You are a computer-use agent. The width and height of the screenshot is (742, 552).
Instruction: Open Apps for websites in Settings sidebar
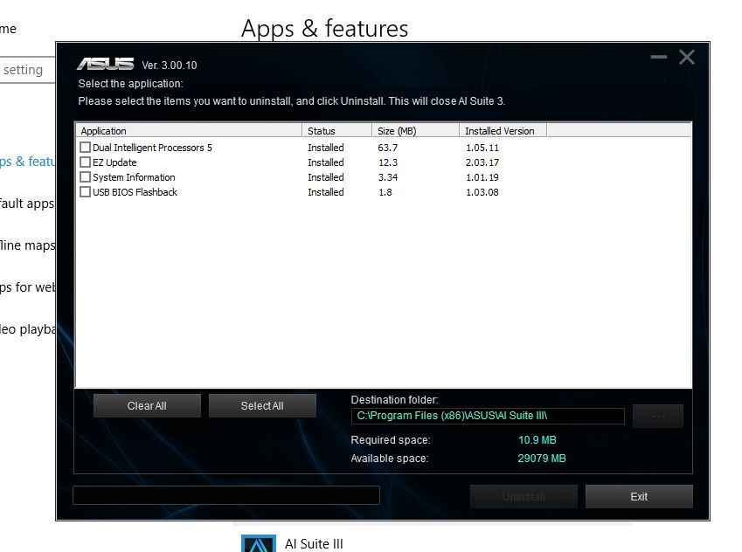[x=27, y=287]
